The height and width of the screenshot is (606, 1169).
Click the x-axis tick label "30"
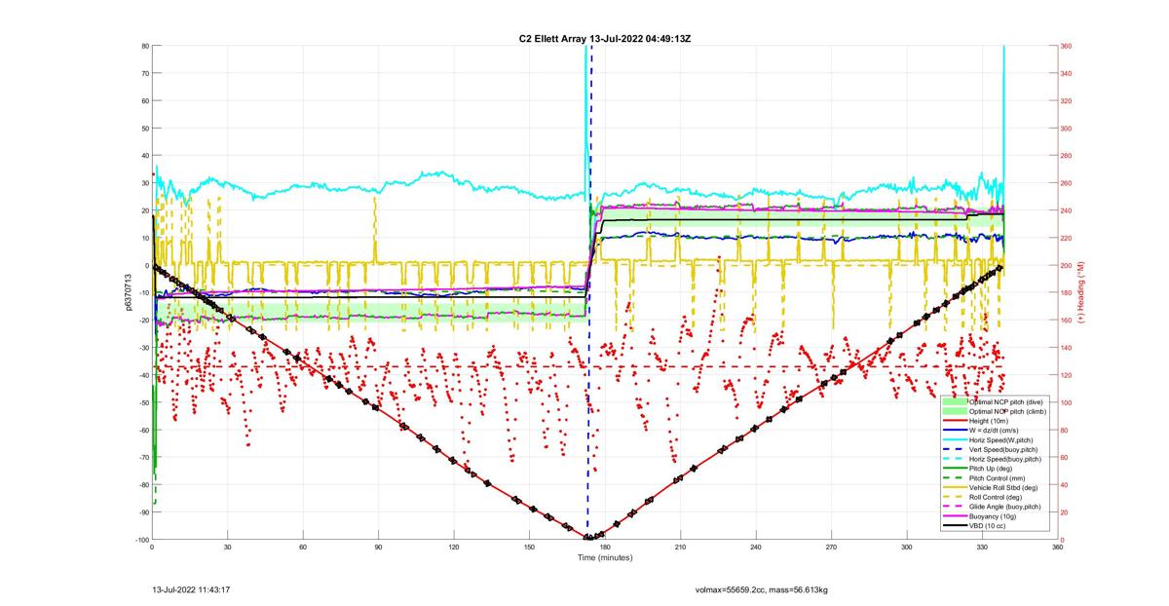(x=228, y=547)
